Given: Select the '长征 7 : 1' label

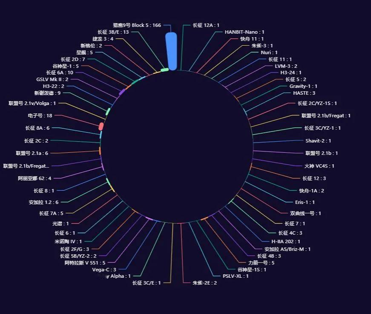Looking at the screenshot, I should 295,224.
